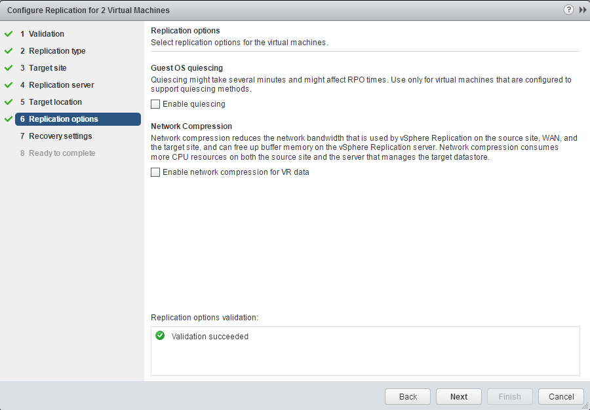Click green checkmark beside Validation step
This screenshot has width=590, height=410.
[9, 33]
